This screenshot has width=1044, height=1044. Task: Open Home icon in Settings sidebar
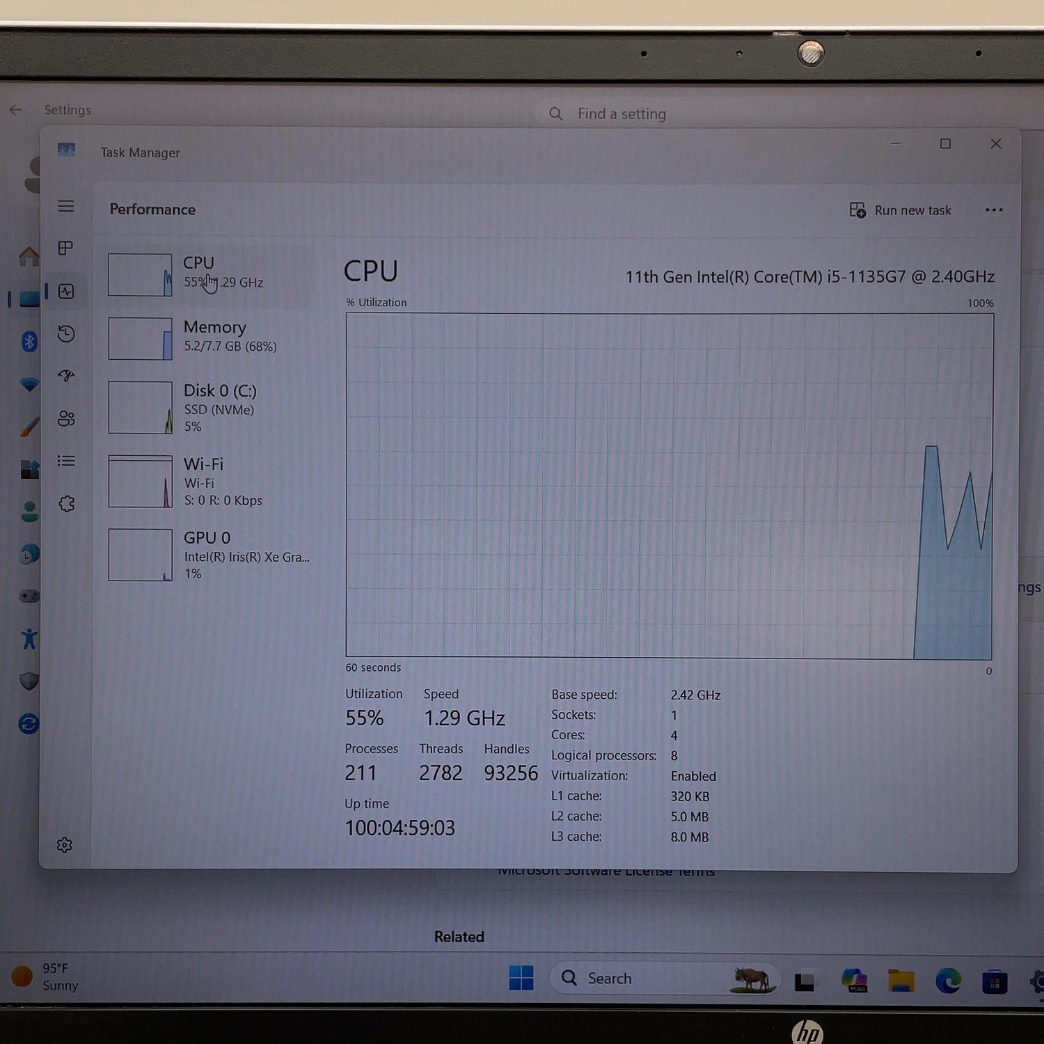29,257
